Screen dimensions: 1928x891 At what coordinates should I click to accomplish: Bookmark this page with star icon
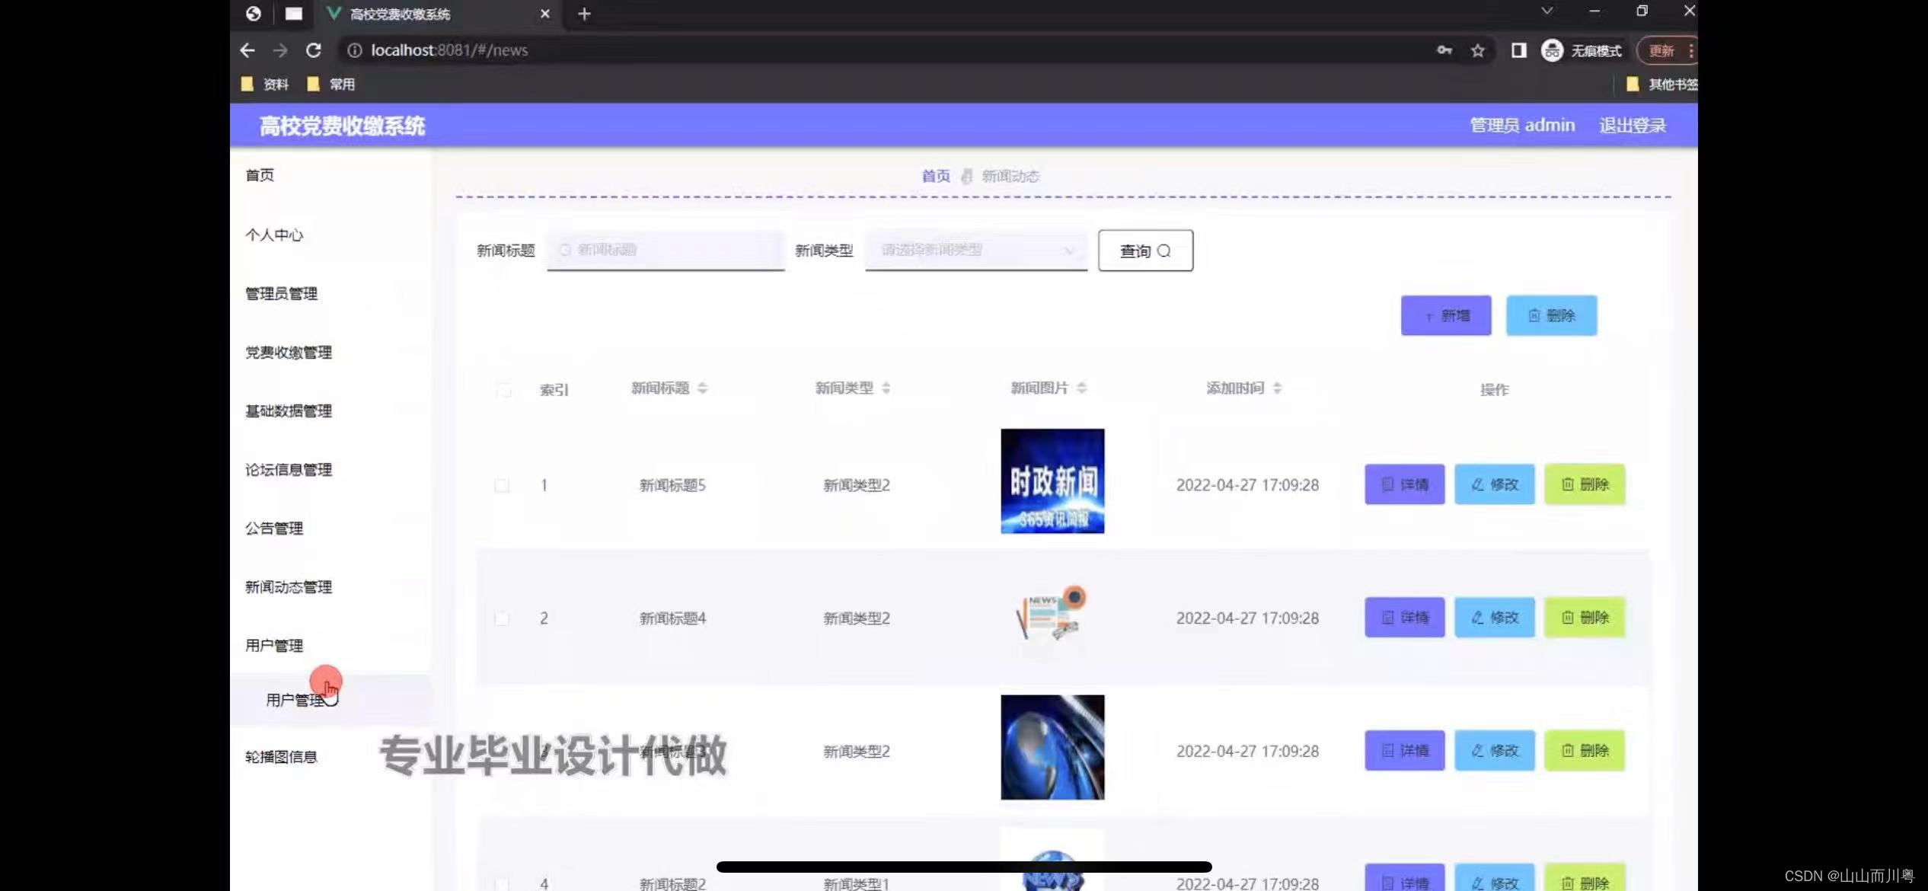coord(1477,50)
